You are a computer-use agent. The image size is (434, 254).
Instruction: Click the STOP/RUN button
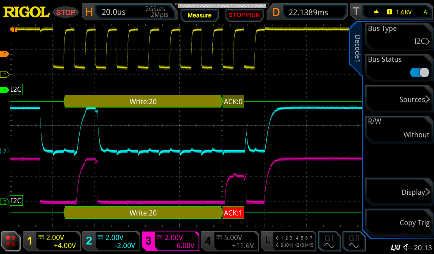coord(244,15)
